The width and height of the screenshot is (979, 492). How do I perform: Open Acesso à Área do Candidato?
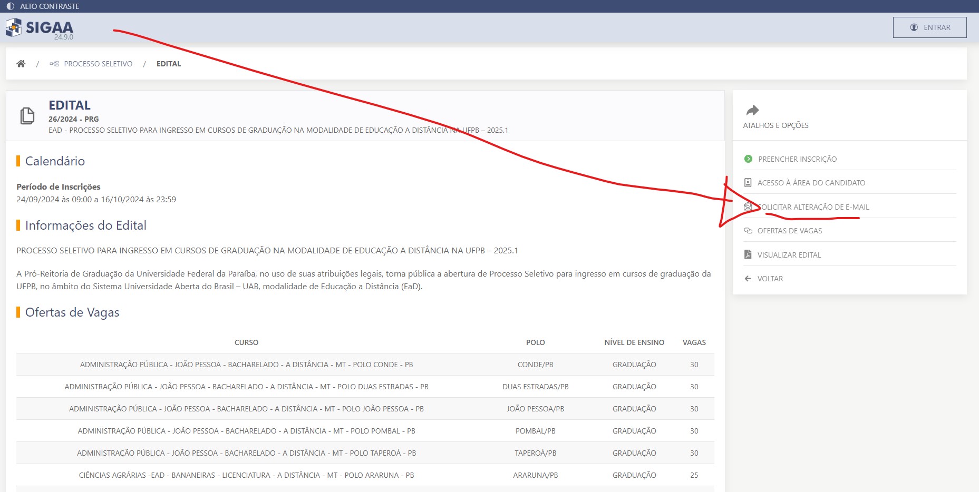811,183
